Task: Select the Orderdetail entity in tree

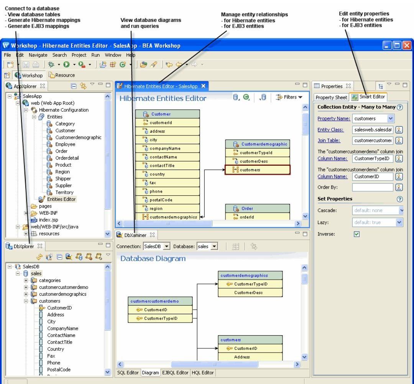Action: (67, 158)
